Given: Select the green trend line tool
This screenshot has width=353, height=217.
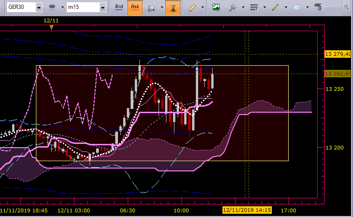Looking at the screenshot, I should tap(275, 7).
